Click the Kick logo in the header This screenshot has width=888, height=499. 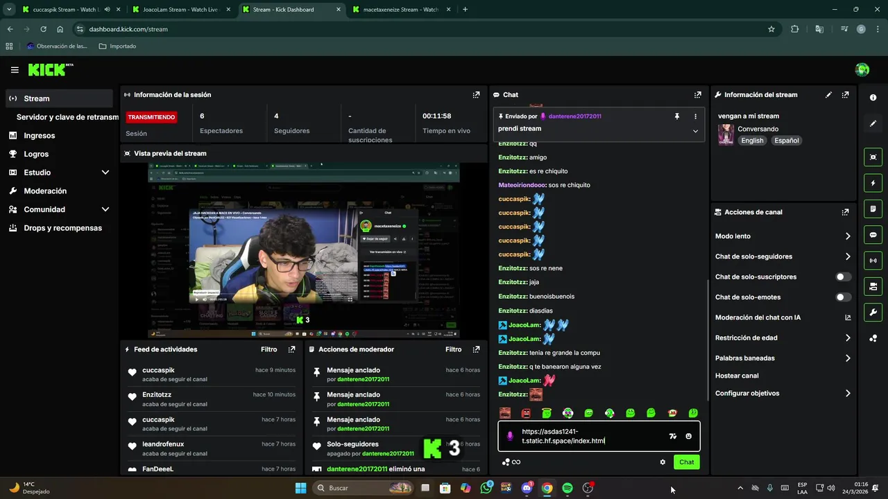[50, 69]
